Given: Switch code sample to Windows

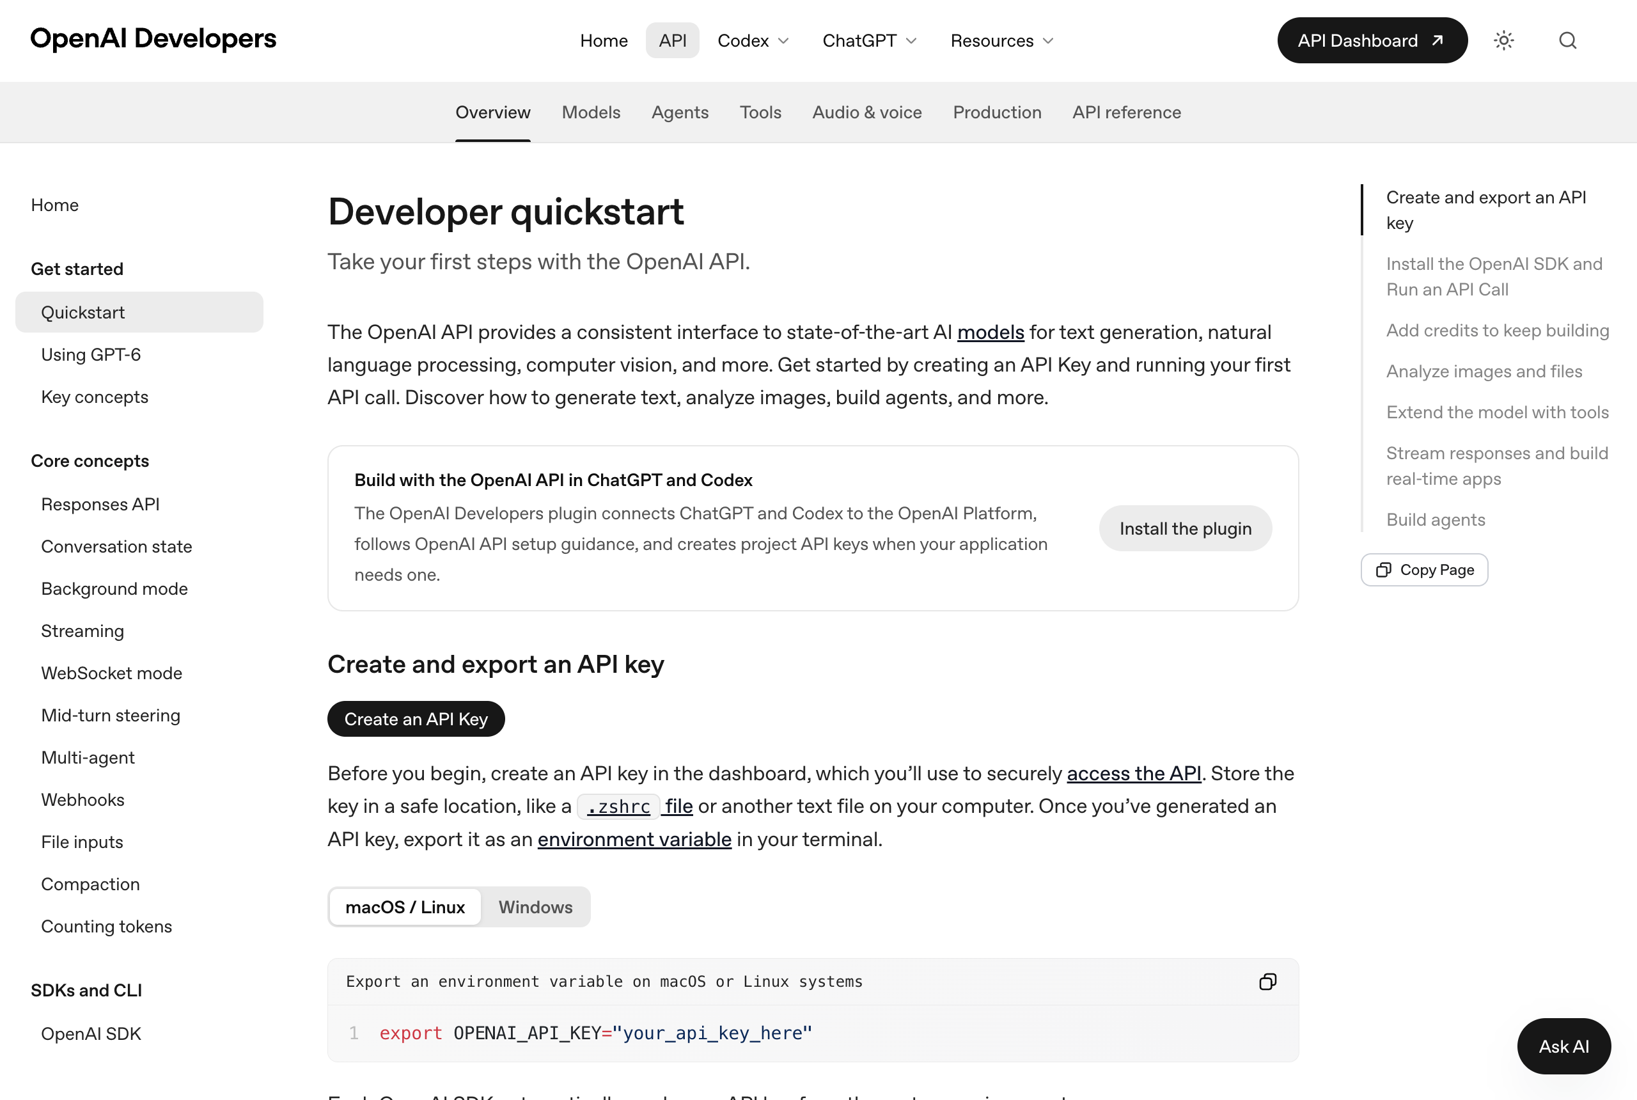Looking at the screenshot, I should click(535, 907).
